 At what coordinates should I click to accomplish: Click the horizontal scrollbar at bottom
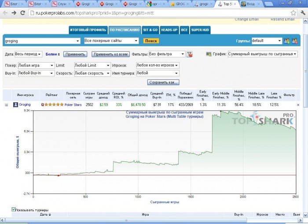pos(126,220)
